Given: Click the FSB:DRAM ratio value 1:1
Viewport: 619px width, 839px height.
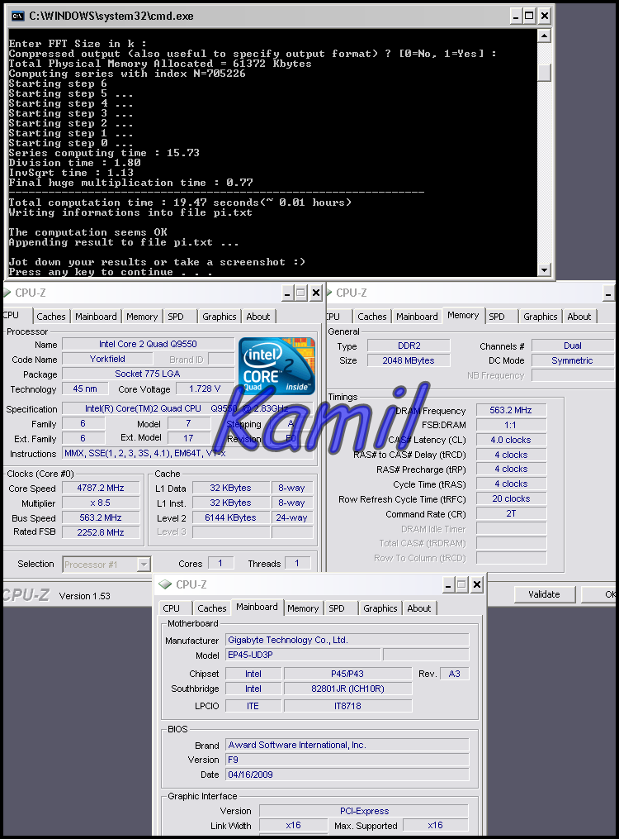Looking at the screenshot, I should tap(511, 425).
